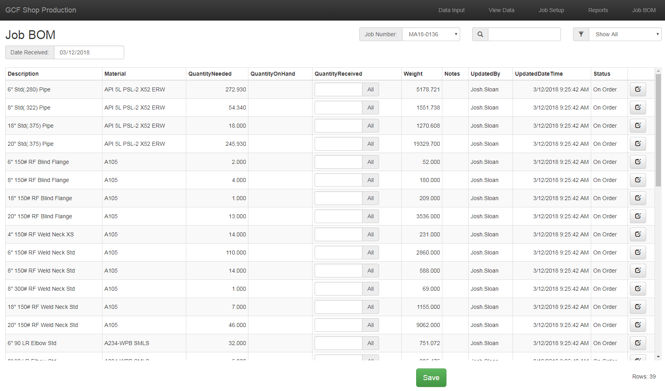Open edit icon for 20" Std(.375) Pipe

tap(638, 144)
